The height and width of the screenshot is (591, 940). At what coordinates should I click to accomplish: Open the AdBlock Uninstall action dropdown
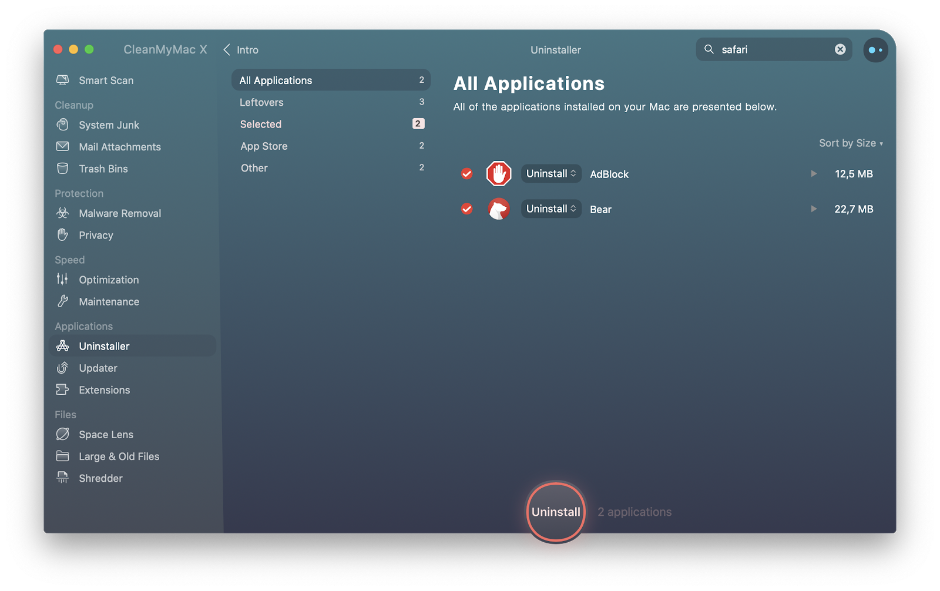coord(551,173)
